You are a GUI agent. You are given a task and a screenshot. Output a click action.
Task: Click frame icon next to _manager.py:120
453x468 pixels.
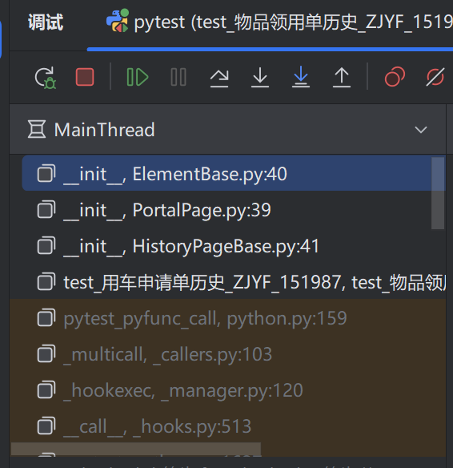click(x=46, y=390)
